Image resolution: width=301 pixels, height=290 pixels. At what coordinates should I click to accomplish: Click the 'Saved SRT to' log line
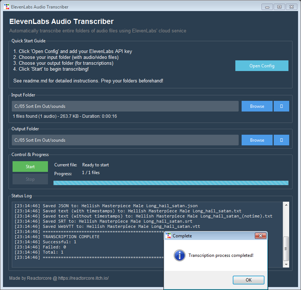pyautogui.click(x=103, y=221)
